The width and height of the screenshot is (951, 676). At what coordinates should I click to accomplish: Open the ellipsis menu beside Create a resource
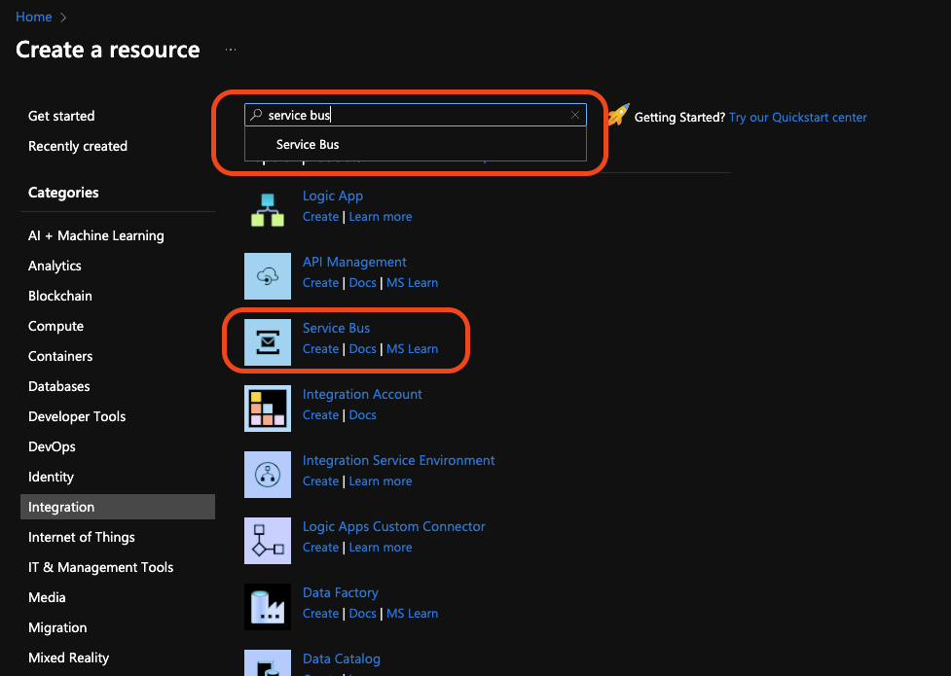(x=231, y=49)
